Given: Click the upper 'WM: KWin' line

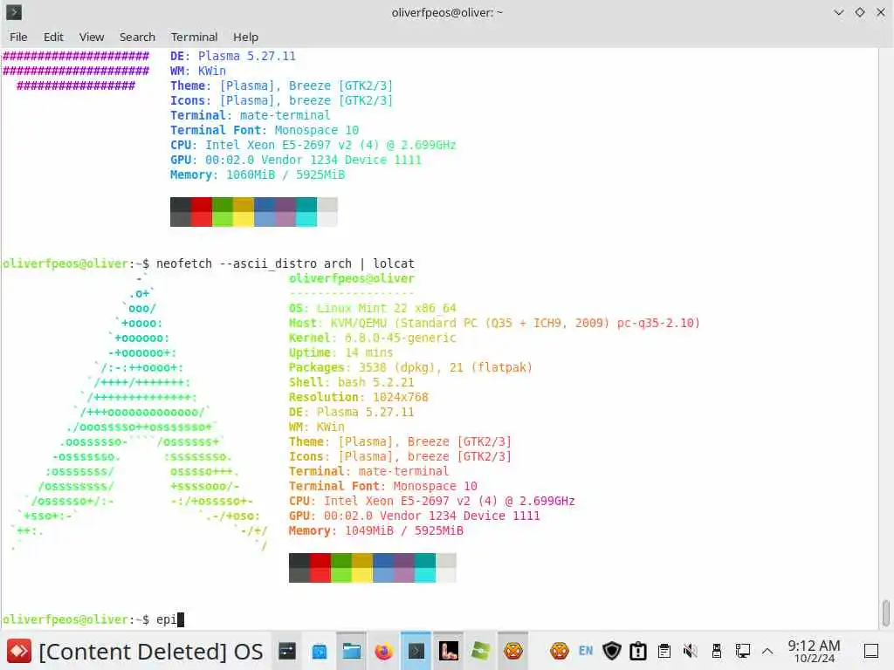Looking at the screenshot, I should click(x=198, y=71).
